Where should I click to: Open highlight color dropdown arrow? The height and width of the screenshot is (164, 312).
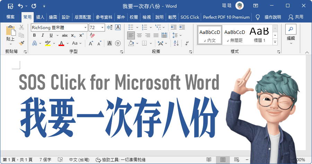tap(54, 43)
